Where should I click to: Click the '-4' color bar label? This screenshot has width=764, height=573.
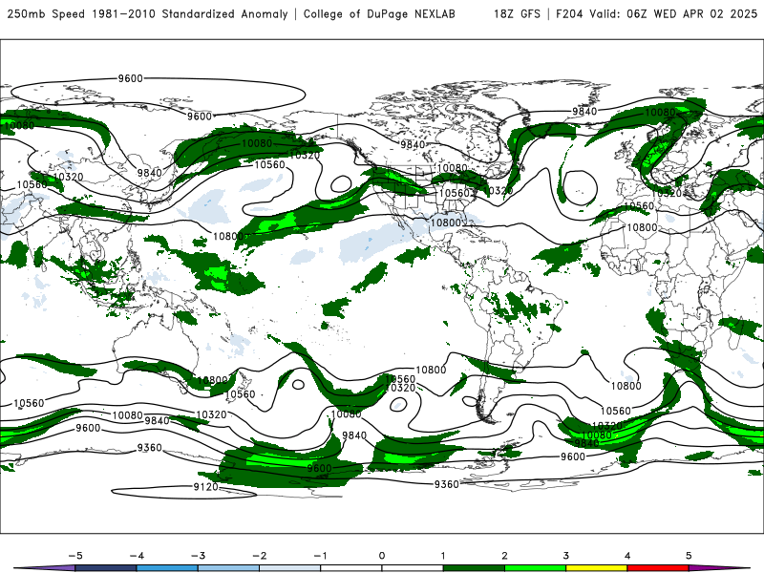click(137, 556)
